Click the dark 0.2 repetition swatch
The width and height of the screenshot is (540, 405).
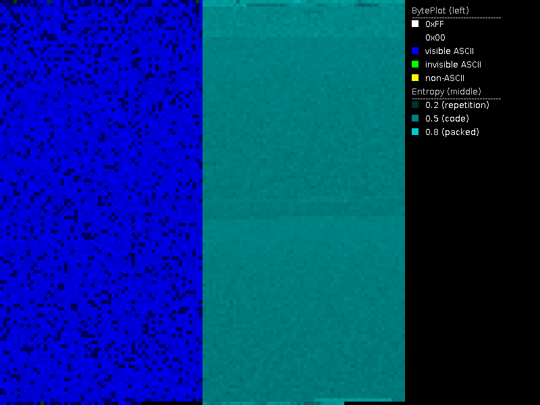coord(415,105)
